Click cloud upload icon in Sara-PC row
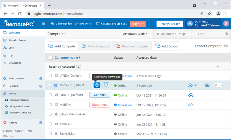 [191, 95]
